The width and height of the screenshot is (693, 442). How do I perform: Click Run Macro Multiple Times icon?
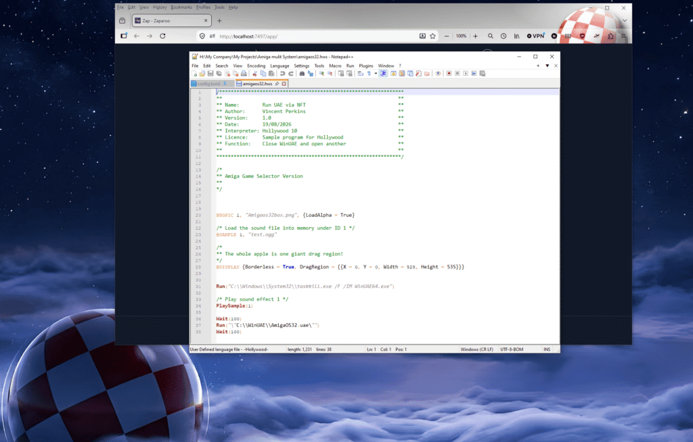click(x=474, y=73)
